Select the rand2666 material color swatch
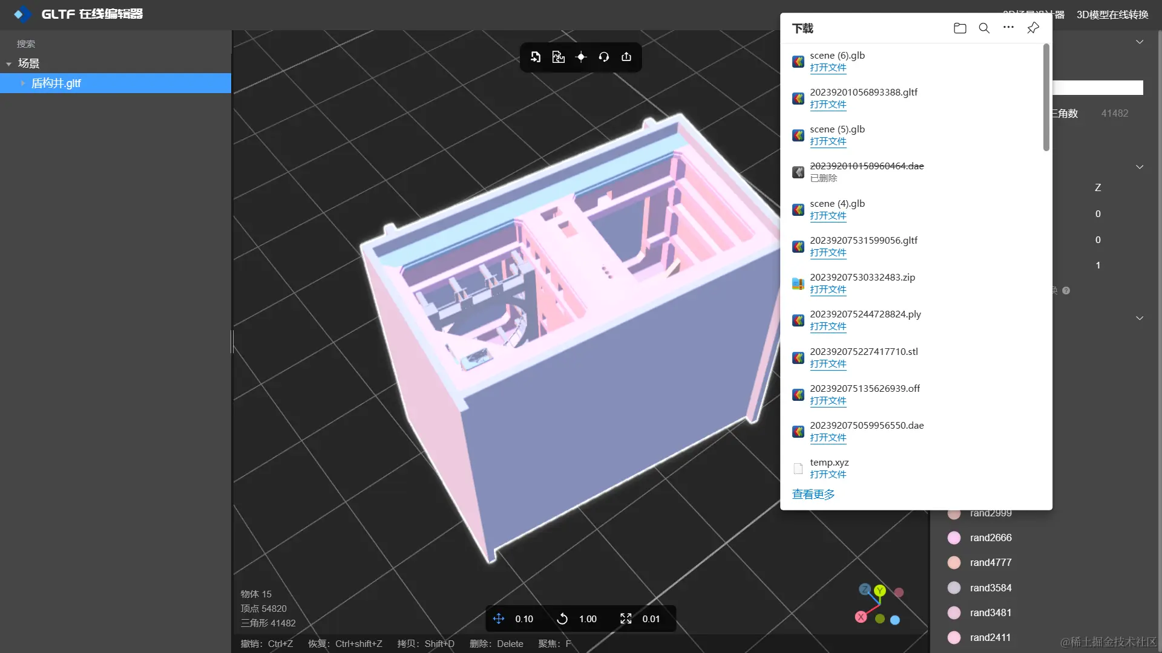The height and width of the screenshot is (653, 1162). point(954,538)
